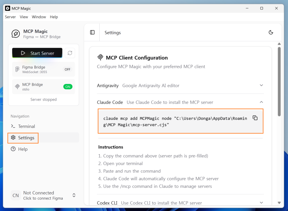Go to Terminal in the Navigation list
The image size is (288, 211).
tap(44, 126)
